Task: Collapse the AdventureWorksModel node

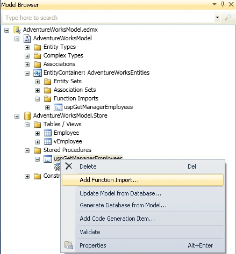Action: (17, 39)
